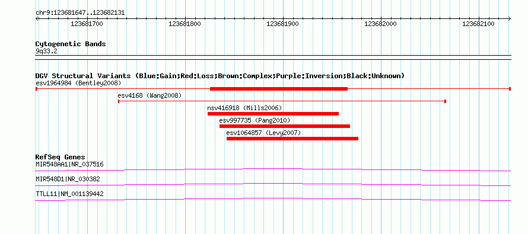Click ruler tick label 123681800

point(185,24)
